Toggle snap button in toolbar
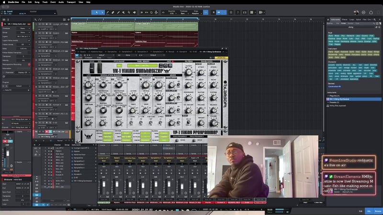 pos(206,12)
